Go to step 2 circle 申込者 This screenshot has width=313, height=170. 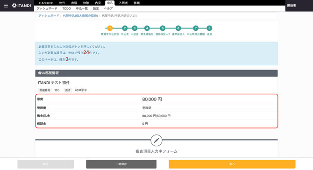pos(125,28)
